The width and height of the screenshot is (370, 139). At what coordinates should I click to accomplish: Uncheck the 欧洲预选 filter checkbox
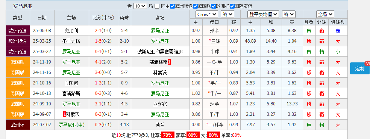pos(172,6)
